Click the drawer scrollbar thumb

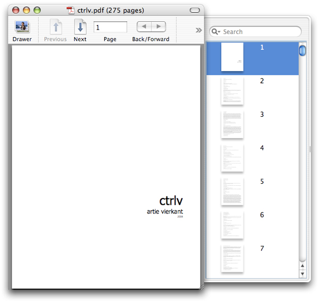[303, 50]
